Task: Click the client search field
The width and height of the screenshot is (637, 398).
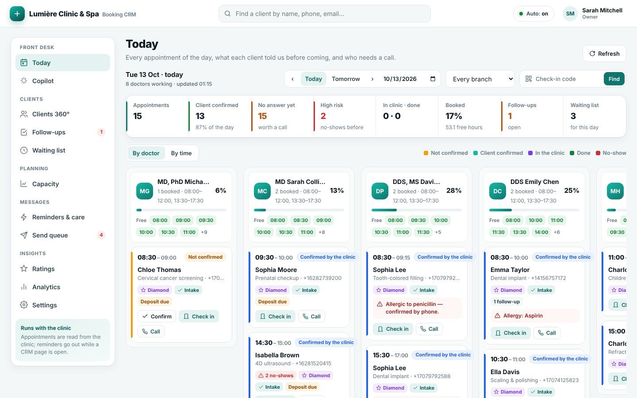Action: [x=325, y=14]
